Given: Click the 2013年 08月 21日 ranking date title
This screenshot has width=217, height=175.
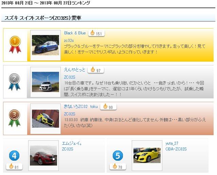Looking at the screenshot, I should [46, 3].
